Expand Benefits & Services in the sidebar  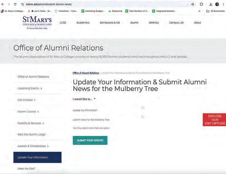31,123
